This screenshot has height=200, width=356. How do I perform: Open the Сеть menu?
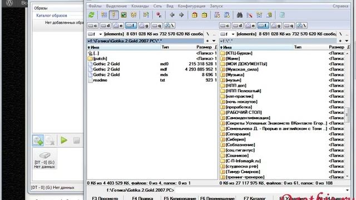tap(157, 6)
